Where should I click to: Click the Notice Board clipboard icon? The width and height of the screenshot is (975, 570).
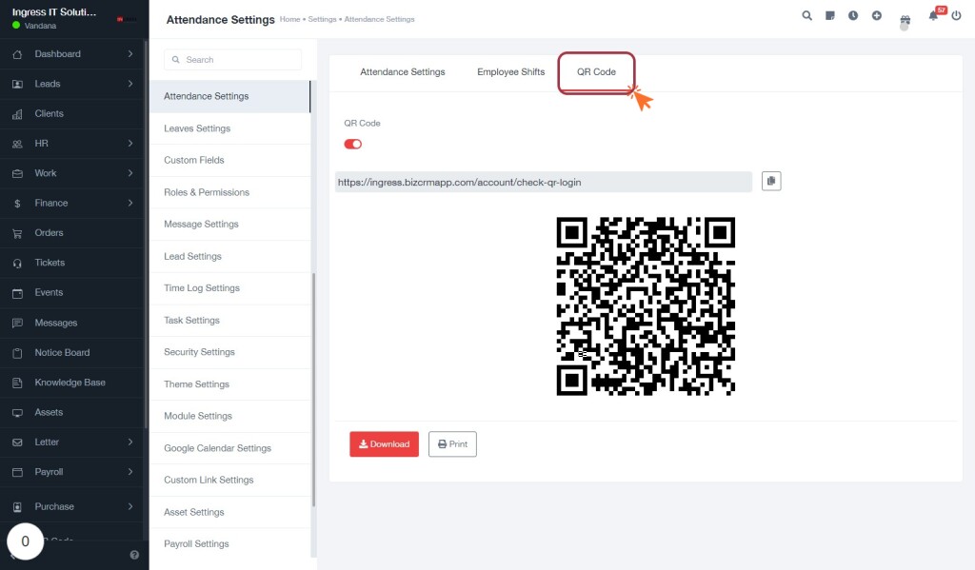17,352
